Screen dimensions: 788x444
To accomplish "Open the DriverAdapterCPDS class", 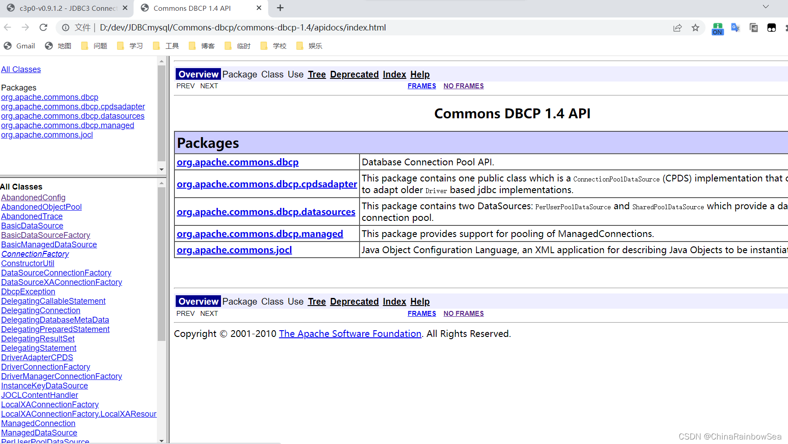I will (37, 358).
